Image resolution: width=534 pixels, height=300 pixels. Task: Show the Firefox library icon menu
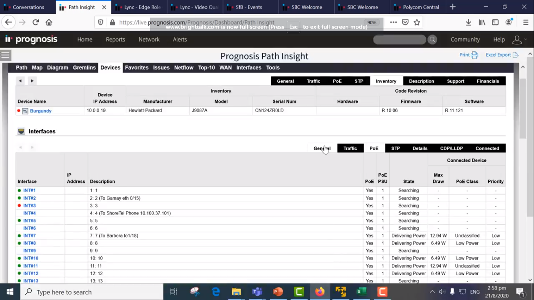coord(482,22)
